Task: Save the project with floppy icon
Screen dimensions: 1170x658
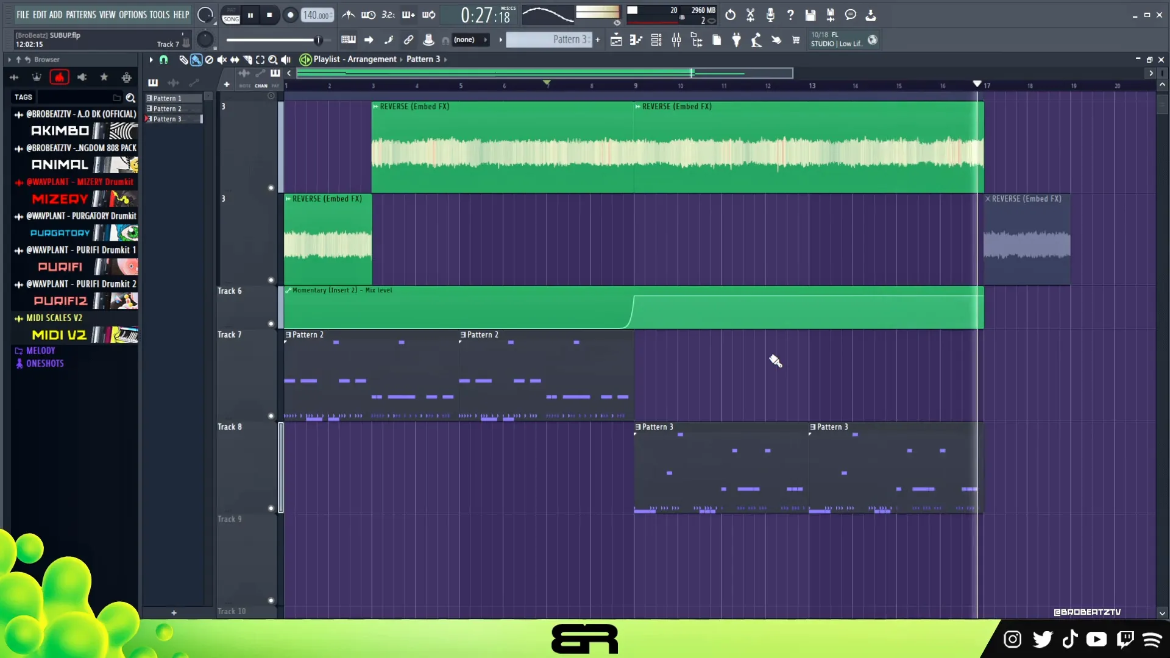Action: coord(810,15)
